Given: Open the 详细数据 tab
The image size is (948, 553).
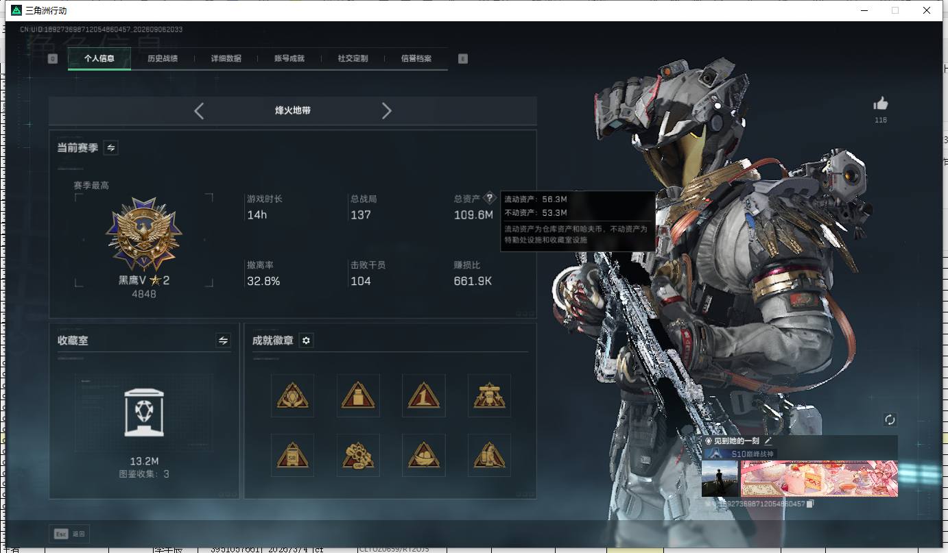Looking at the screenshot, I should pyautogui.click(x=226, y=59).
